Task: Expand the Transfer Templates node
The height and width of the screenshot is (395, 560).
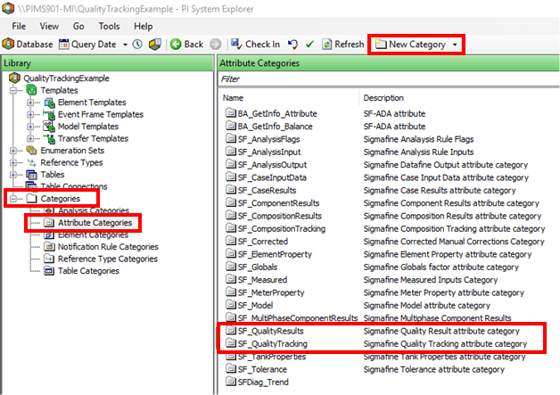Action: click(x=30, y=138)
